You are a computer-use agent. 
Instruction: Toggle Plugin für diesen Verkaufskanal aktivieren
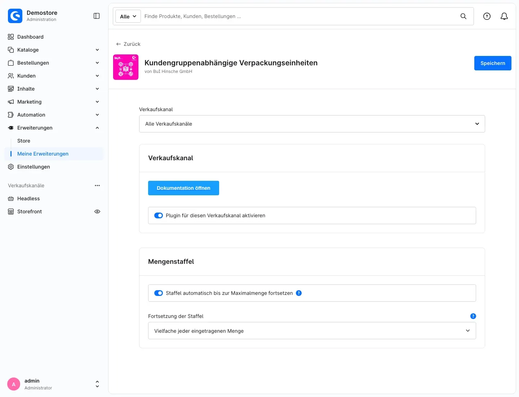coord(159,215)
